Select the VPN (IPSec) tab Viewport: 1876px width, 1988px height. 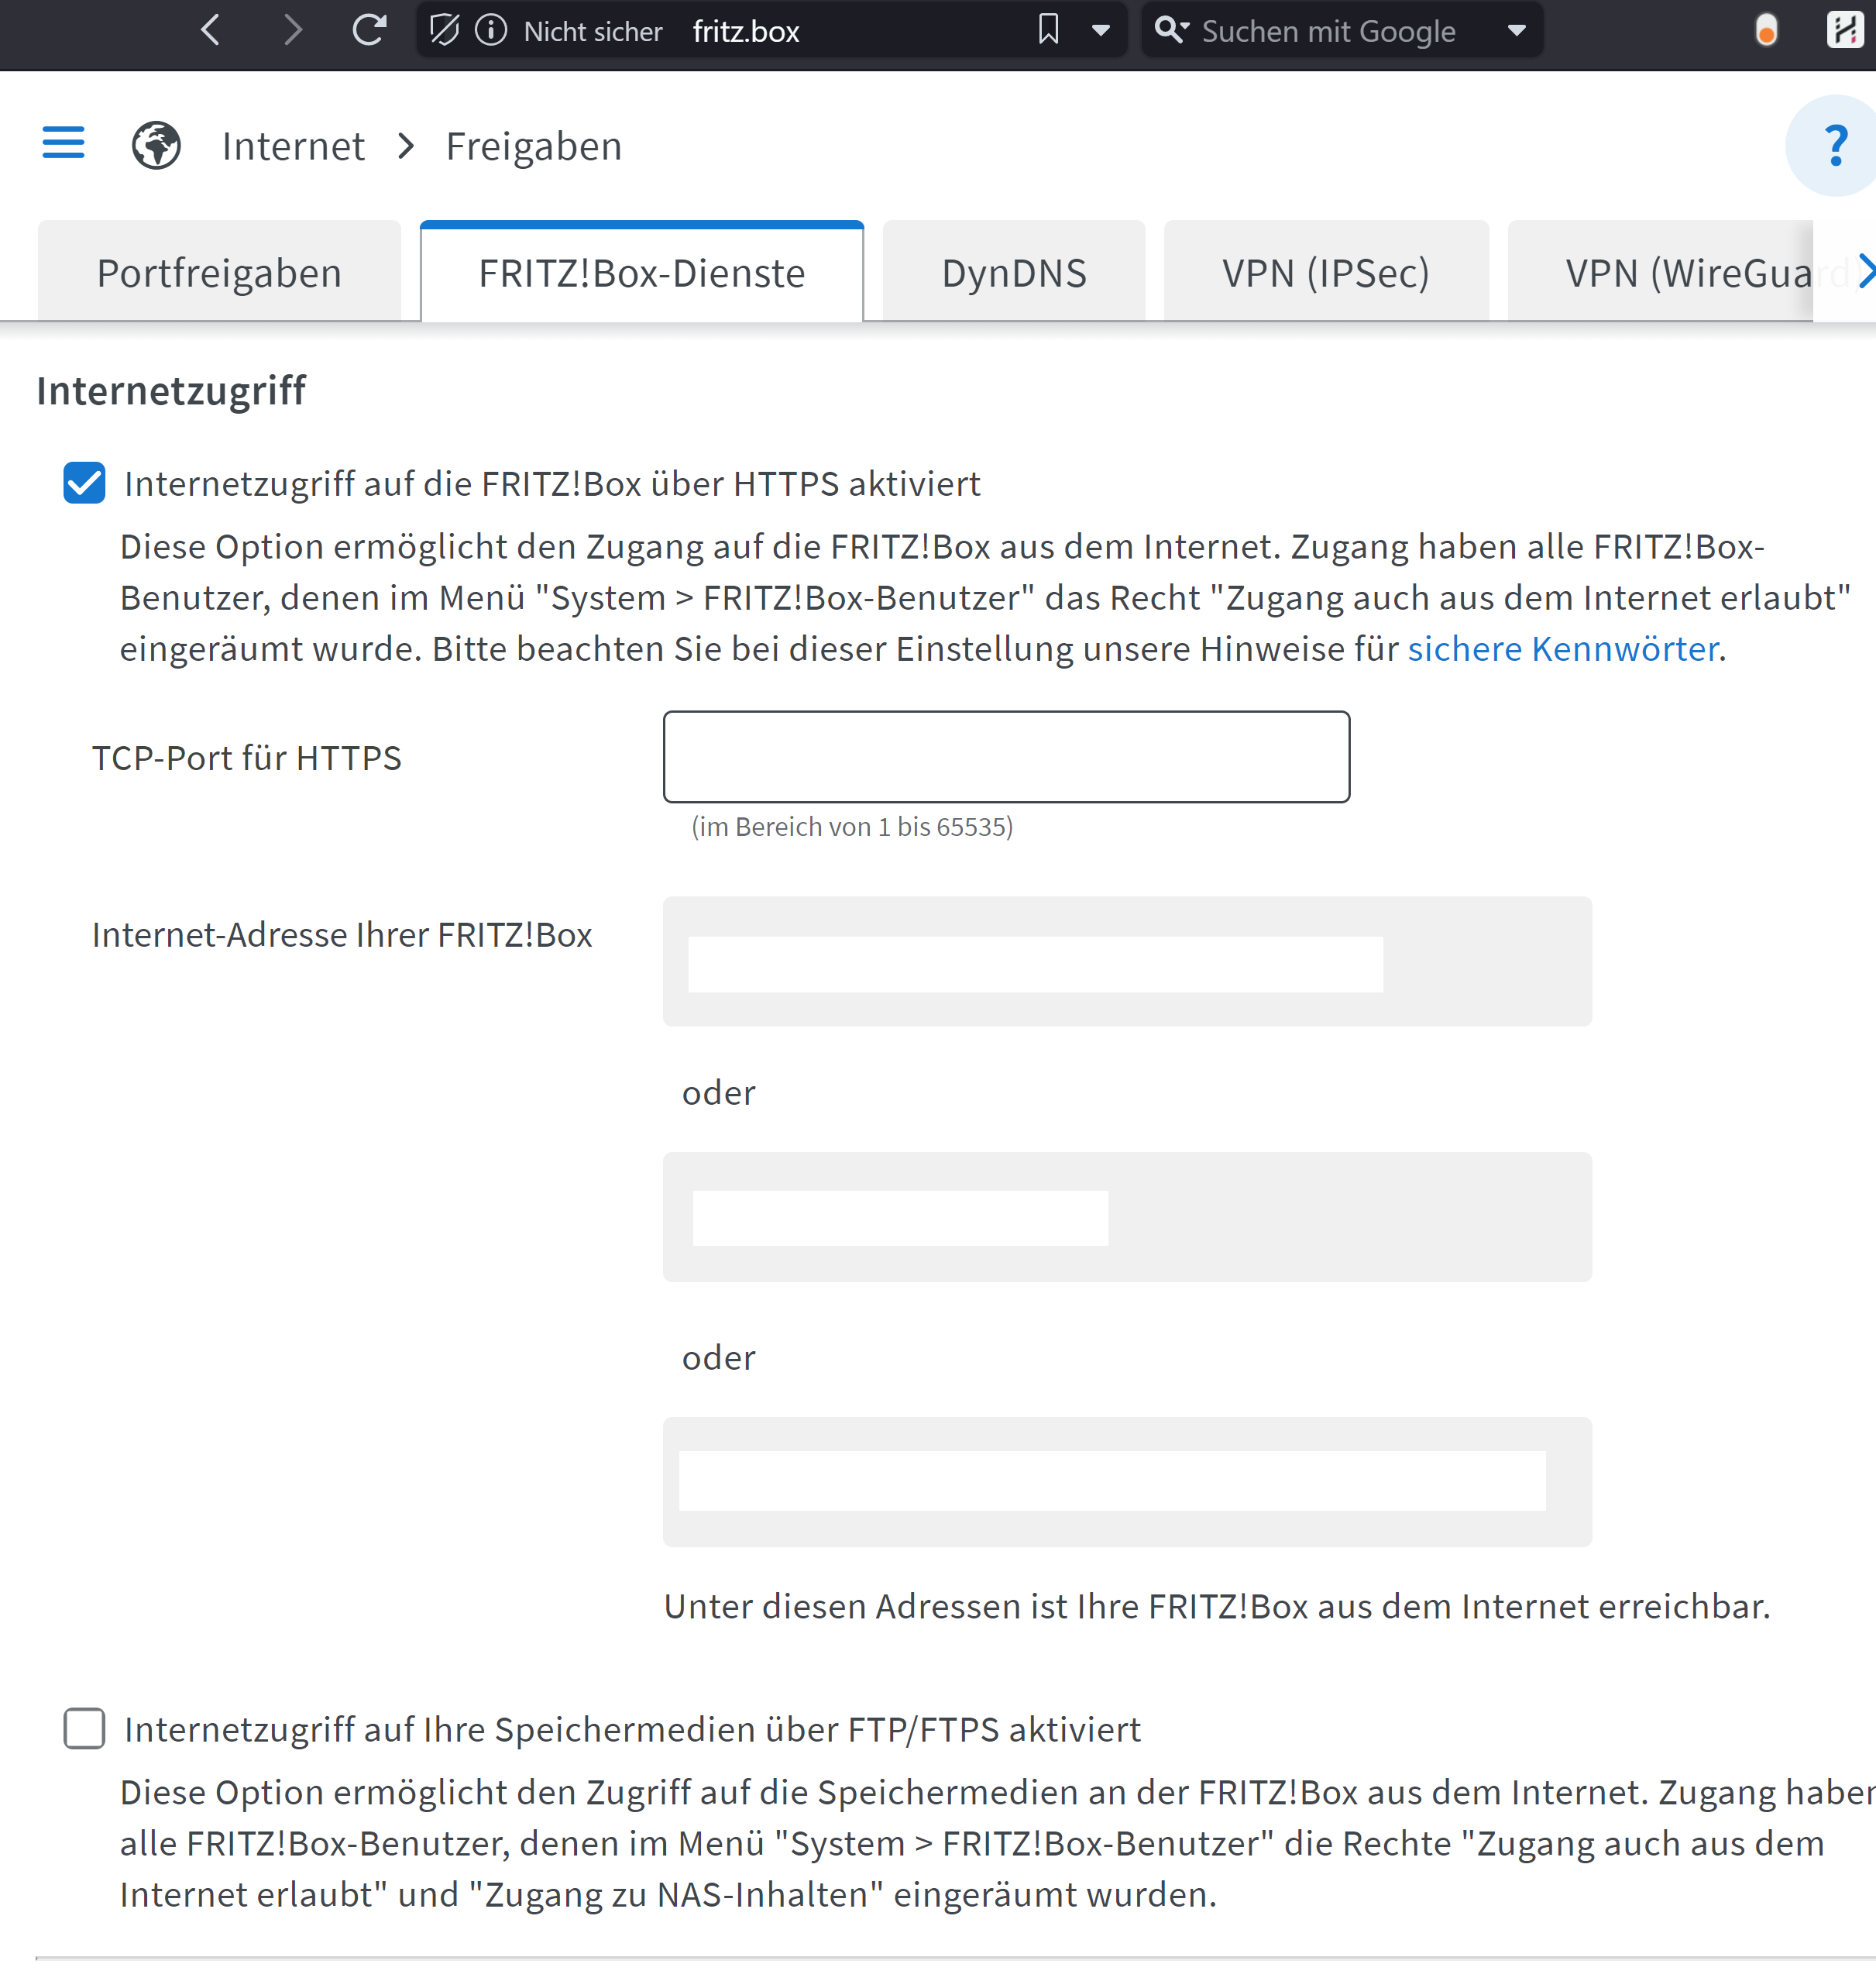pos(1325,273)
